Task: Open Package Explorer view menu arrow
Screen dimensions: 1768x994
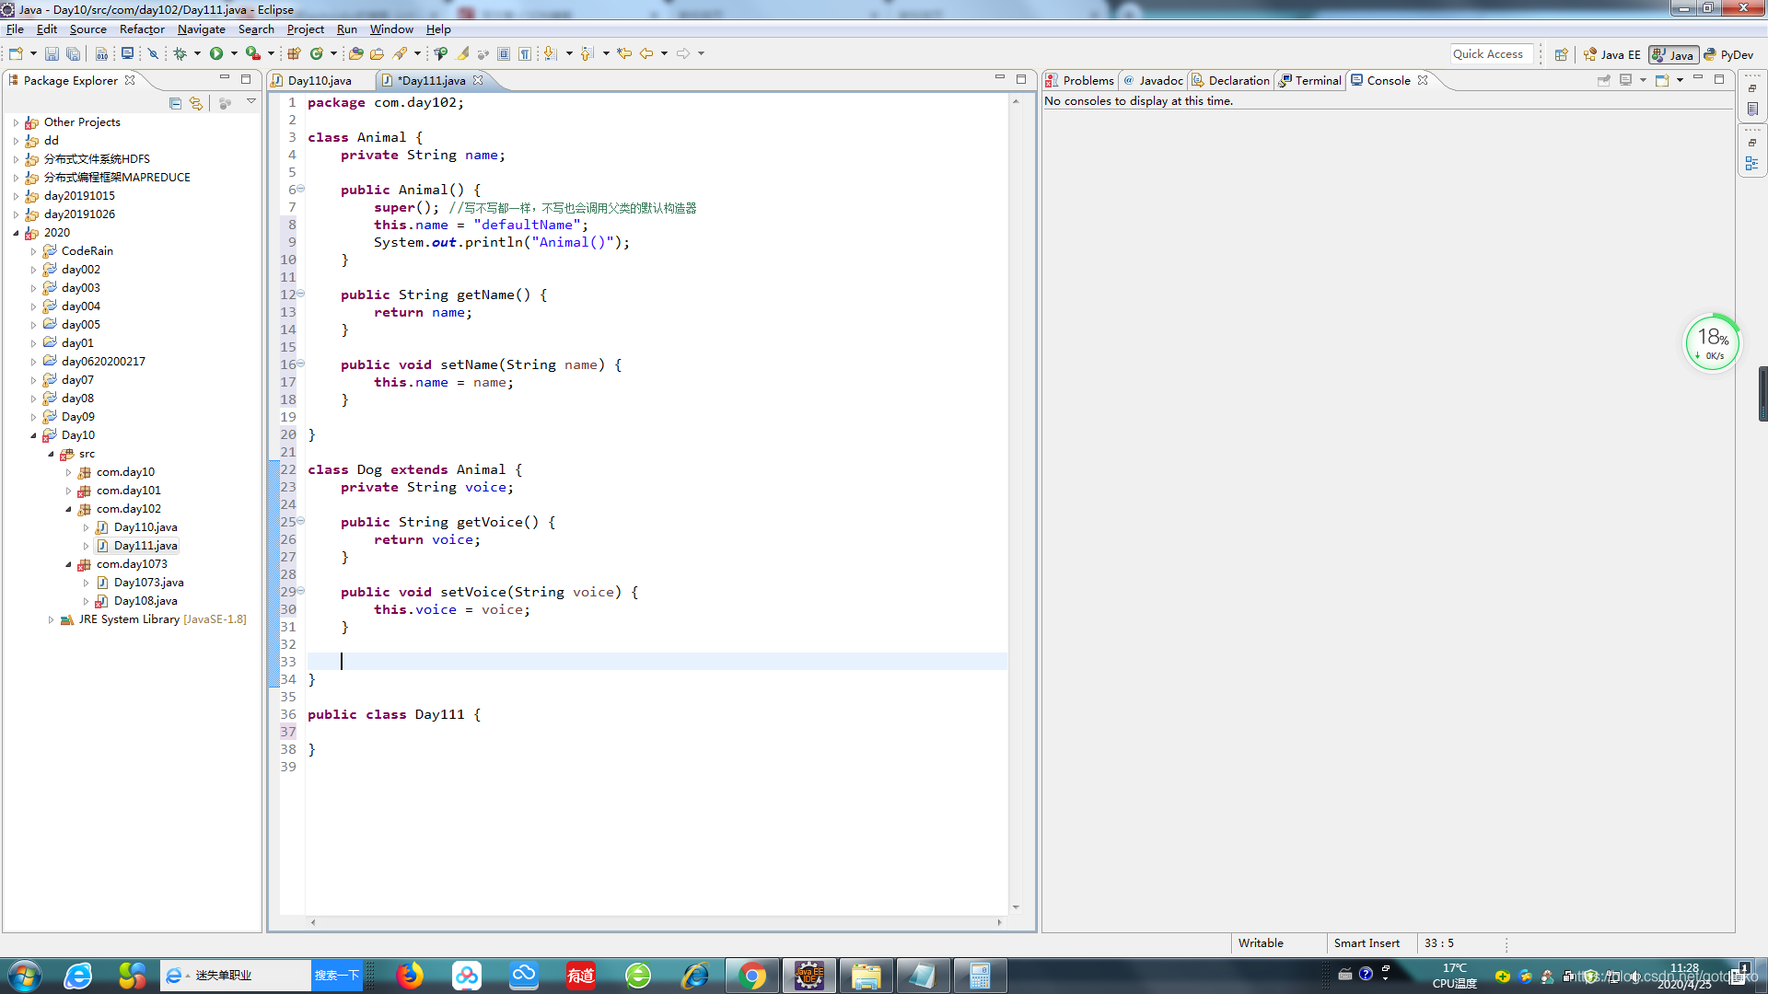Action: [x=251, y=102]
